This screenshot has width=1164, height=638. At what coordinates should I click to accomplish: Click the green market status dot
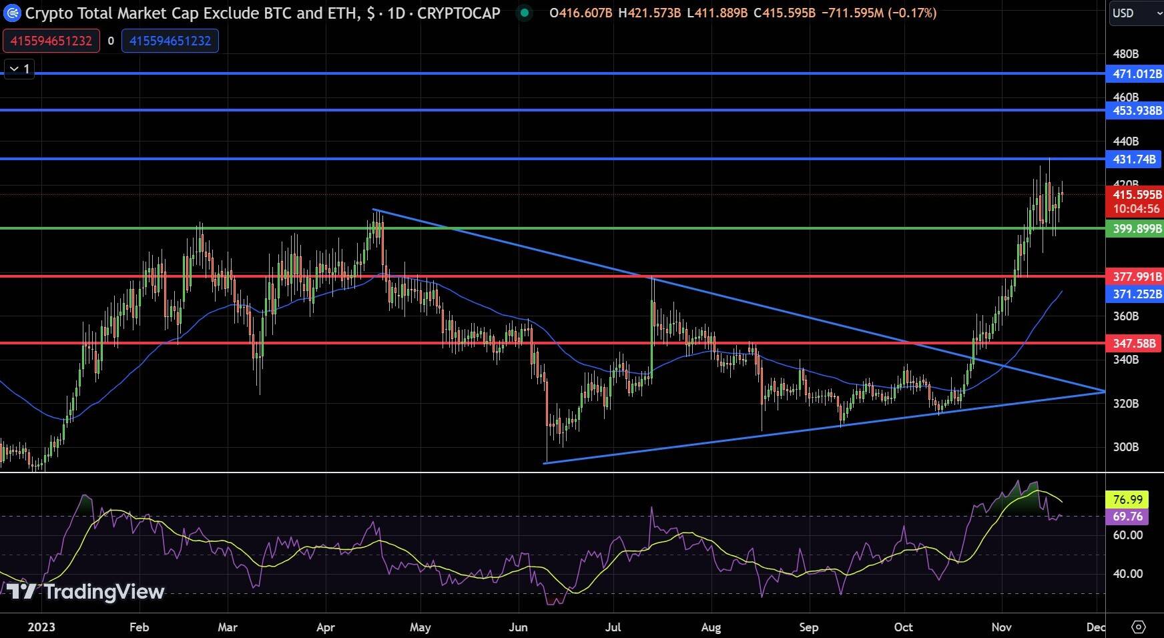pyautogui.click(x=525, y=13)
